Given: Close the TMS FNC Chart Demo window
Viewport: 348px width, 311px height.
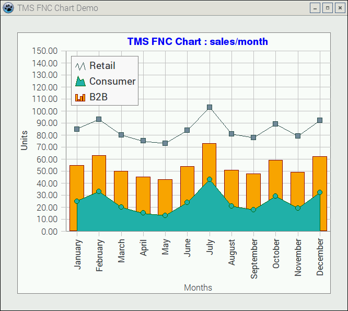Looking at the screenshot, I should (x=340, y=8).
